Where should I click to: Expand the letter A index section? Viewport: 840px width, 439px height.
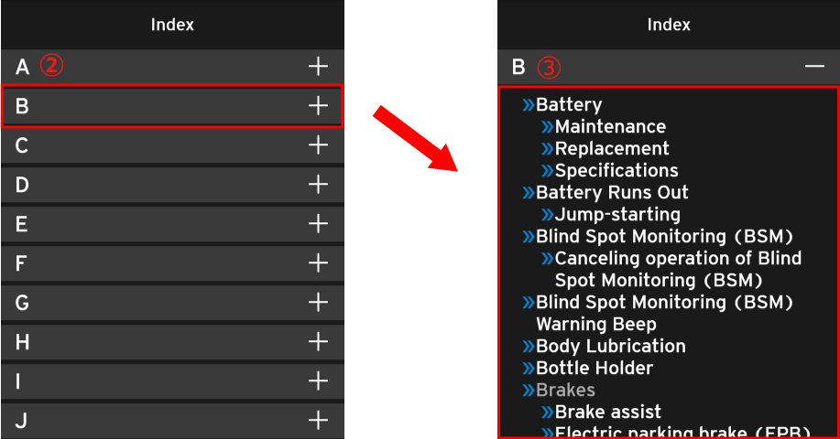tap(317, 66)
